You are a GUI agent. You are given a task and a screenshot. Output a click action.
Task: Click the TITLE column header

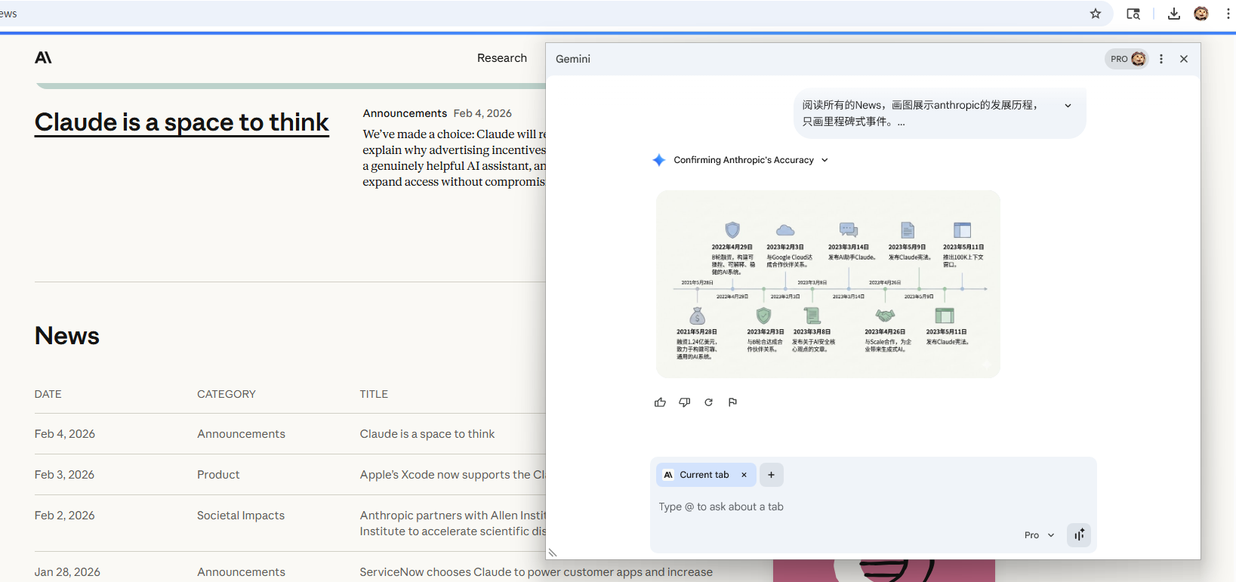[x=374, y=394]
